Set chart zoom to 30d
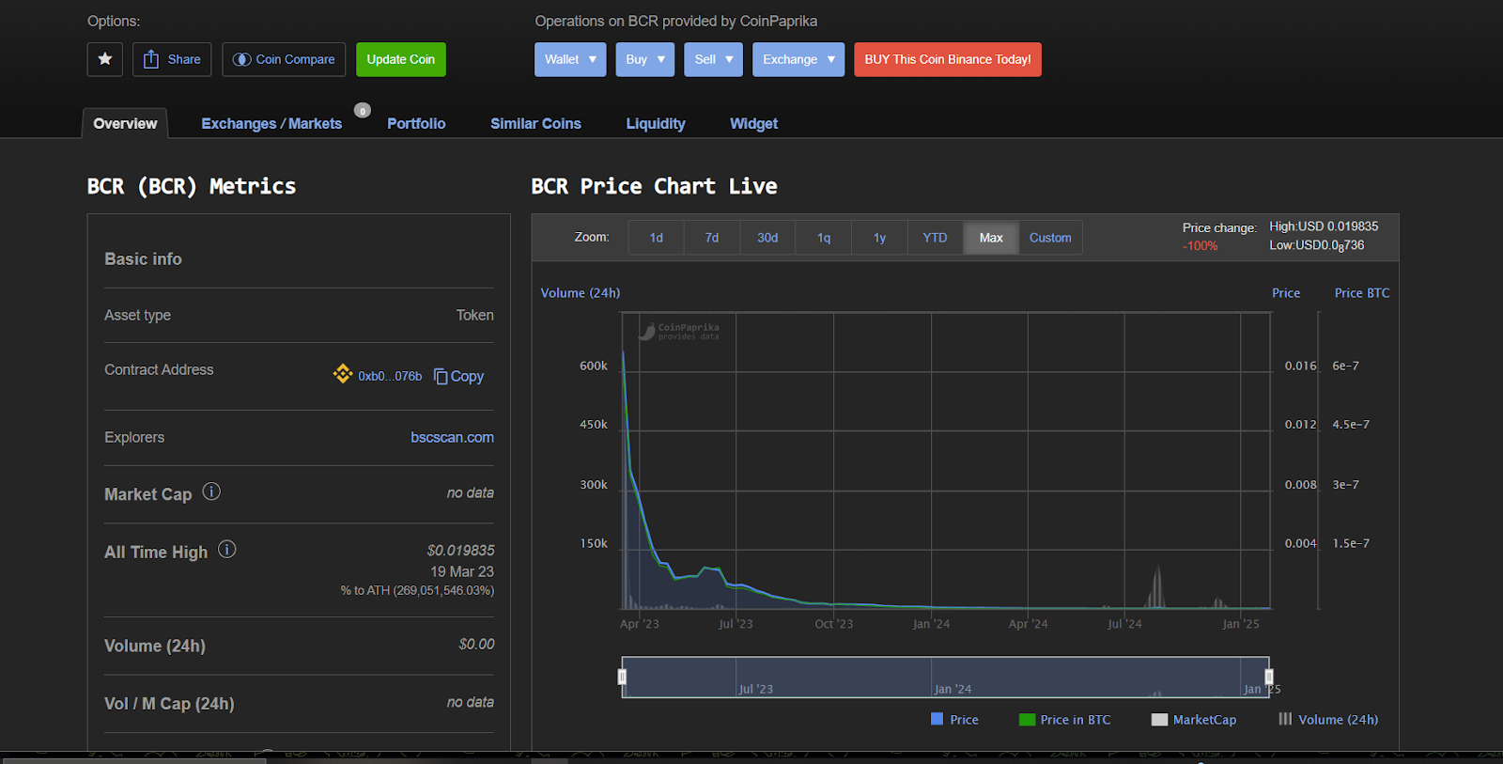This screenshot has height=764, width=1503. coord(767,238)
